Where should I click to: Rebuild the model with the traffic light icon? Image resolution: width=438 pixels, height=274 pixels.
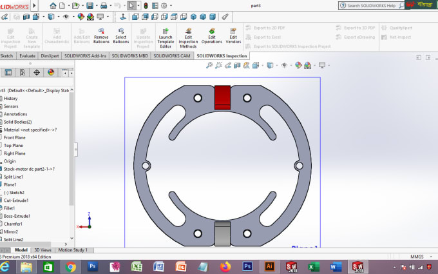[x=146, y=5]
